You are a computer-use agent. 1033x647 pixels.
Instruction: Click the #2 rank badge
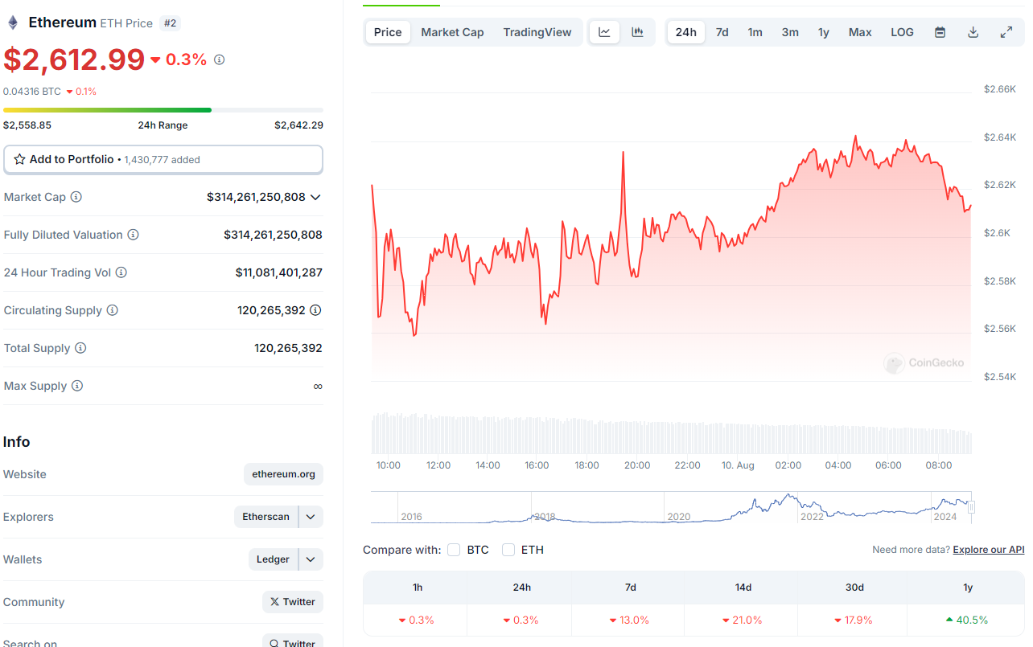pyautogui.click(x=170, y=23)
